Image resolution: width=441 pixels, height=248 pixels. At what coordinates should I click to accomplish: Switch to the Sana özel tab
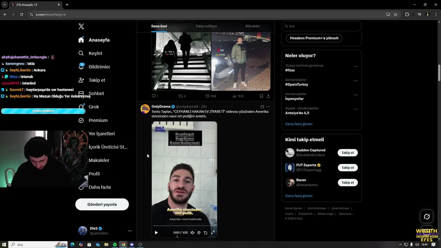[159, 26]
